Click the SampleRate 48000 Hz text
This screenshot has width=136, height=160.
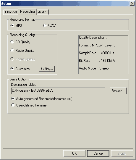coord(97,53)
